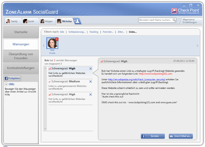This screenshot has width=205, height=147.
Task: Click the Facebook Senden button
Action: click(x=153, y=136)
